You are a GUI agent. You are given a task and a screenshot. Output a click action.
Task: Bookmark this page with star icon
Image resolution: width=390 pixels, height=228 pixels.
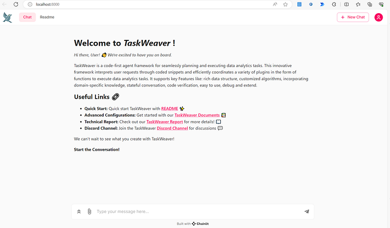(285, 4)
